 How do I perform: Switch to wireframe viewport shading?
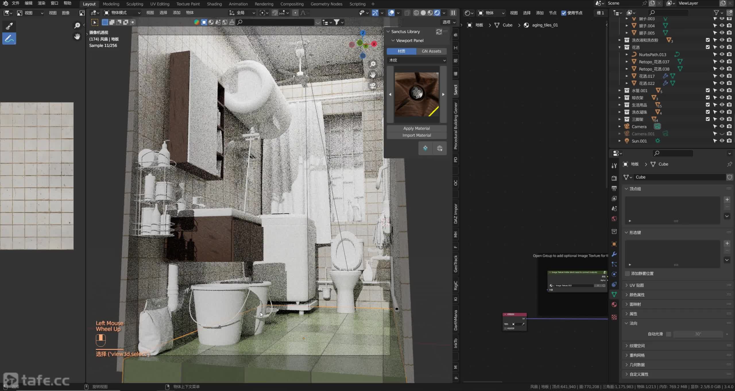coord(416,13)
